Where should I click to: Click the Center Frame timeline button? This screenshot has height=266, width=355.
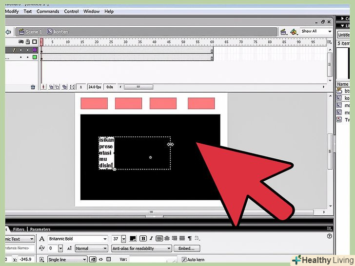[x=43, y=87]
